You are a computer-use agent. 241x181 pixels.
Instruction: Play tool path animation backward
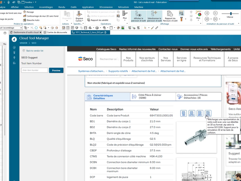coord(207,13)
